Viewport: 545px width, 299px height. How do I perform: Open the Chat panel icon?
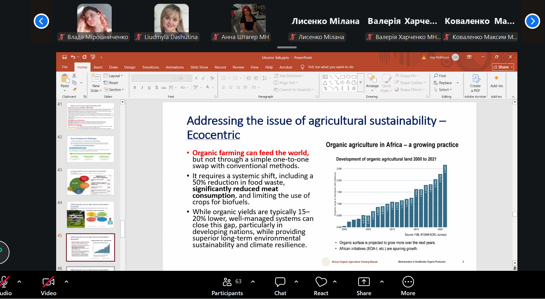point(280,282)
